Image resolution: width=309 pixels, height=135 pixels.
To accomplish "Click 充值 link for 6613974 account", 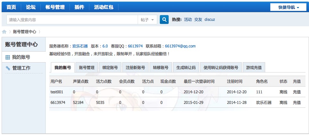I will [297, 103].
